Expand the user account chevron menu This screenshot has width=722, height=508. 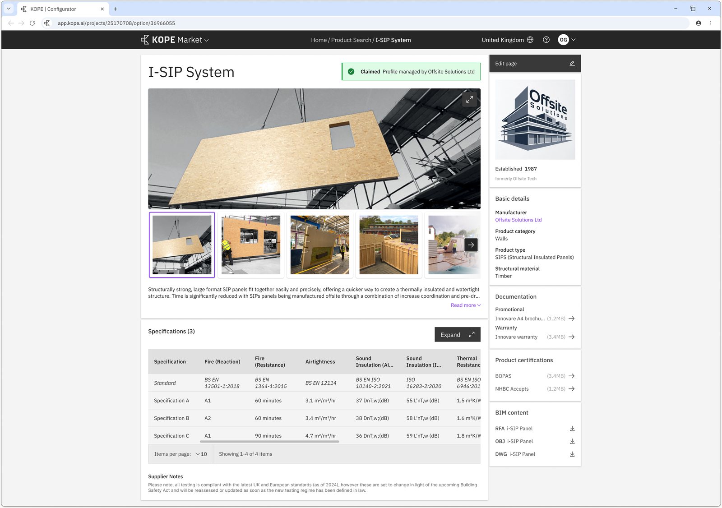click(574, 40)
